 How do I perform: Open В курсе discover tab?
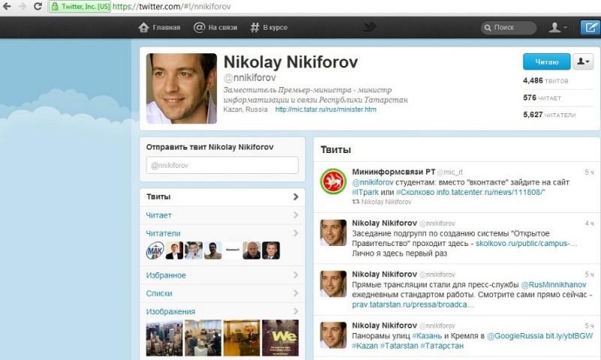point(269,28)
